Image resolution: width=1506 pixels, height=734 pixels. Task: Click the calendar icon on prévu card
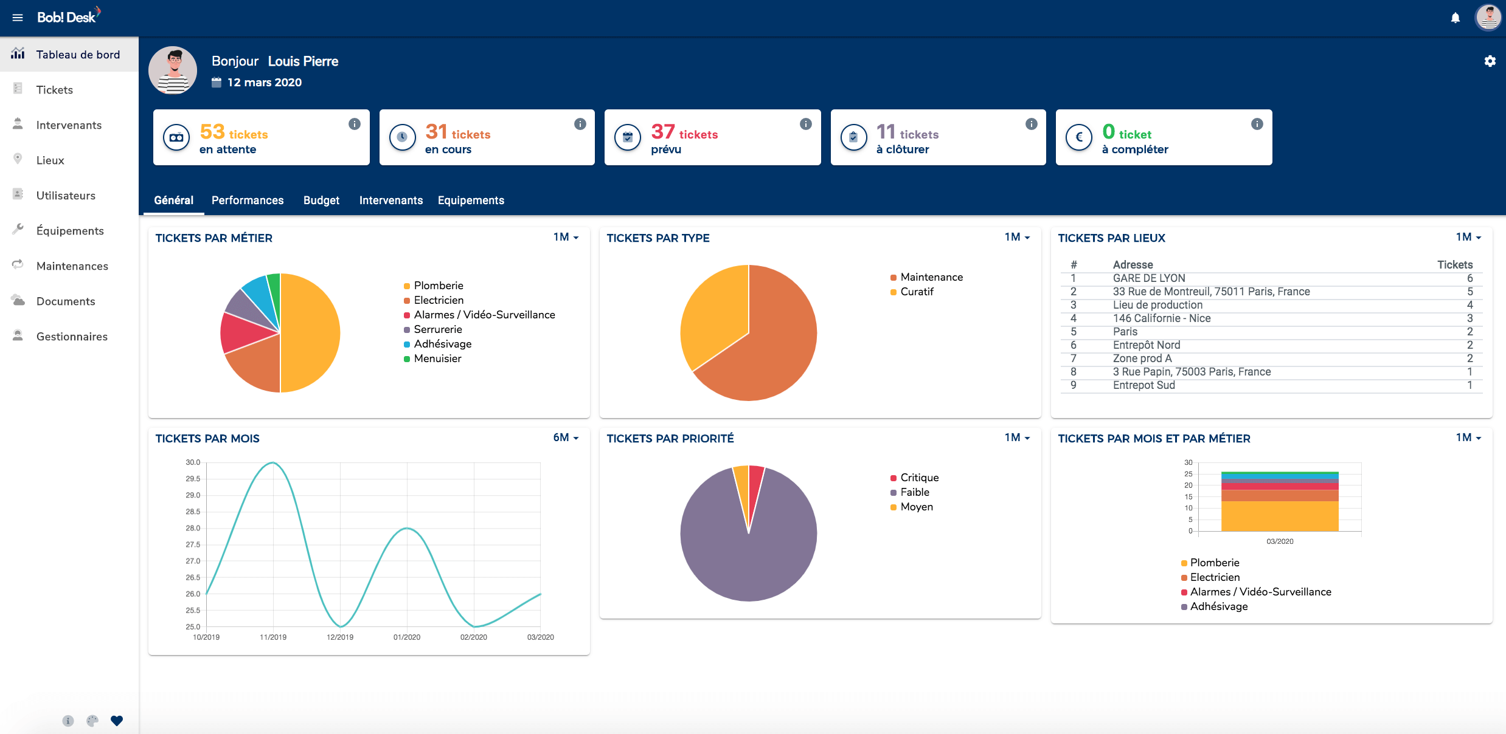pyautogui.click(x=628, y=137)
